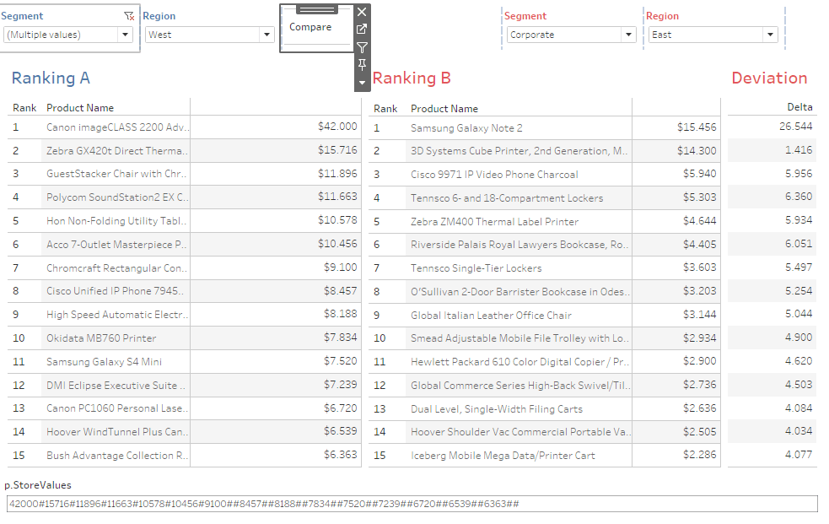Click the $42.000 value in Ranking A
This screenshot has width=829, height=524.
(x=336, y=127)
